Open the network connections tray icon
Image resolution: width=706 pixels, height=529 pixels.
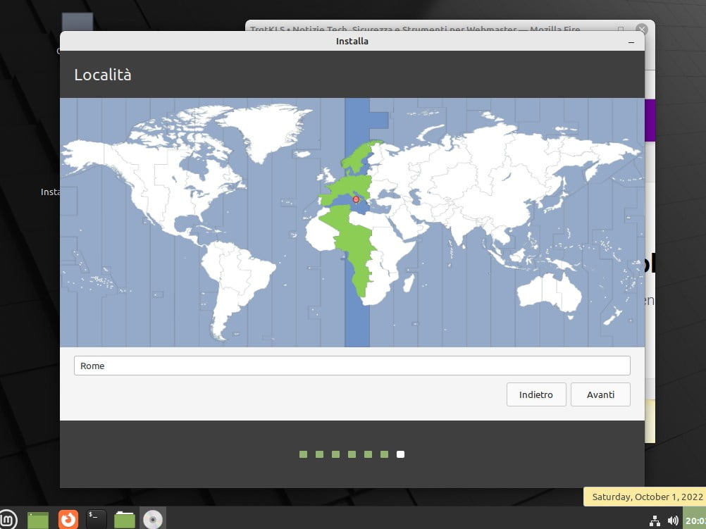[x=655, y=521]
